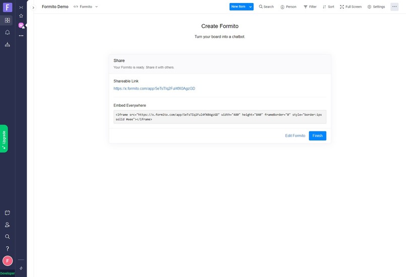The image size is (406, 277).
Task: Open the Formito view tab
Action: click(83, 7)
